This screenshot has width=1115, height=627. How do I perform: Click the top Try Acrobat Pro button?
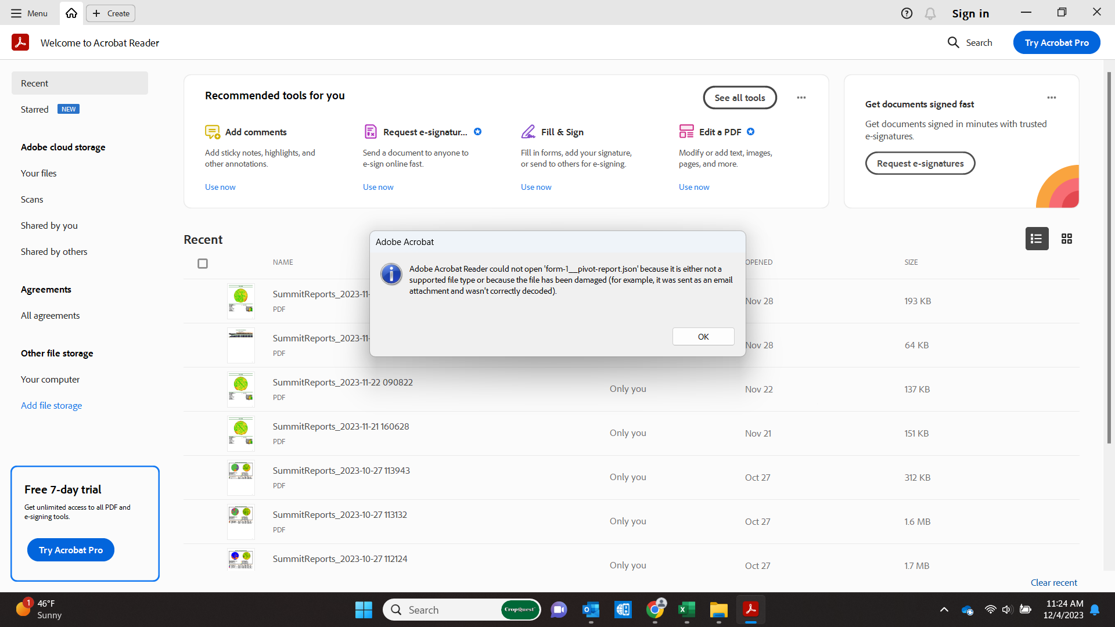pyautogui.click(x=1056, y=42)
